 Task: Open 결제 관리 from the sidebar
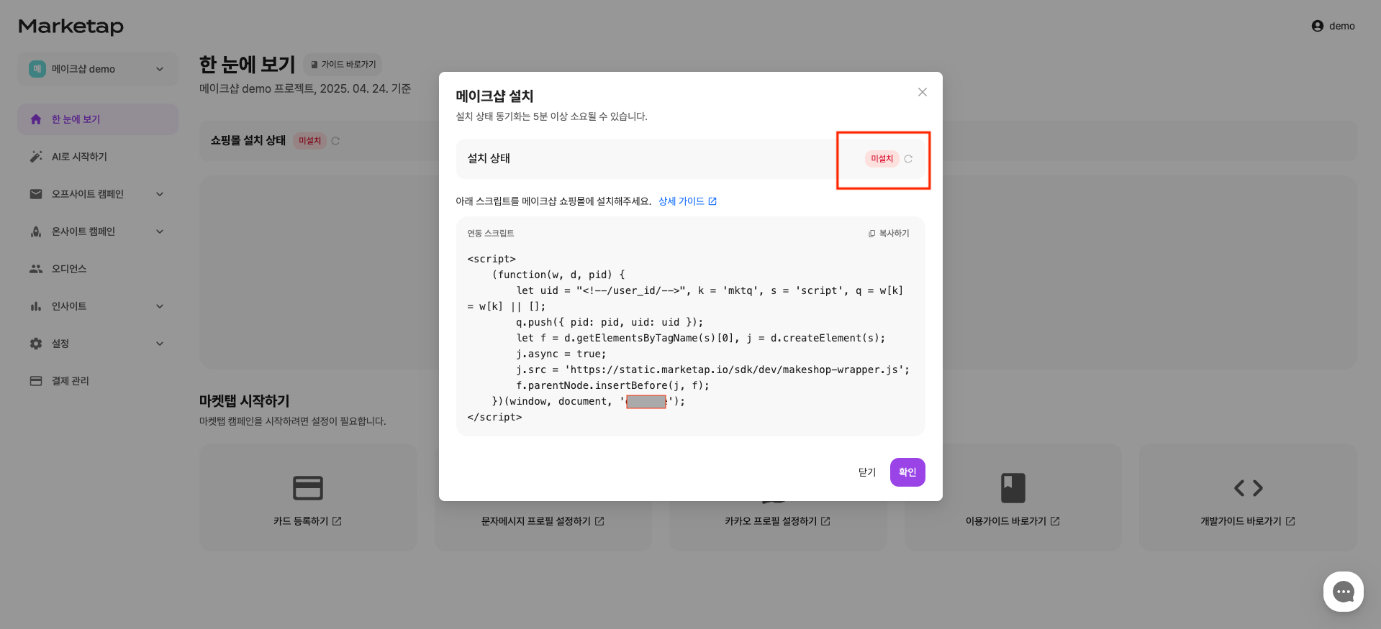[x=70, y=381]
